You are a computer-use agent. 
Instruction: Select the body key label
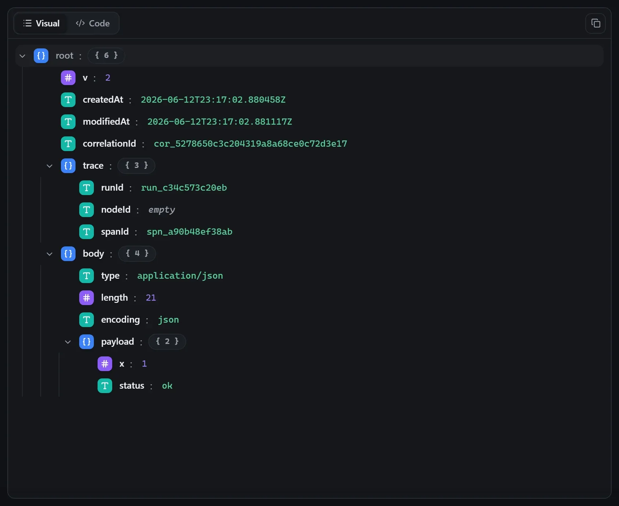click(x=94, y=254)
